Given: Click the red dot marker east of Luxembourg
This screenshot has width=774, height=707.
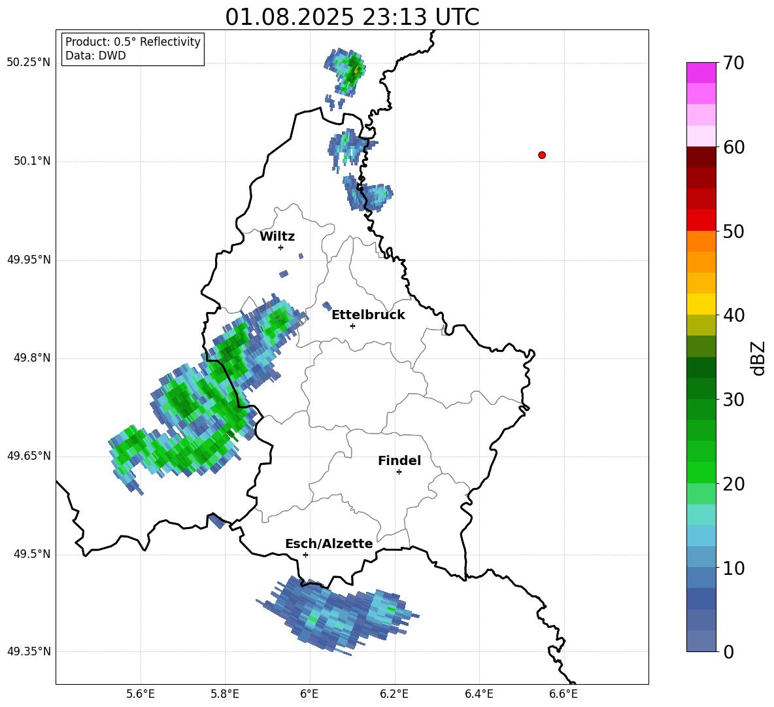Looking at the screenshot, I should (x=542, y=155).
